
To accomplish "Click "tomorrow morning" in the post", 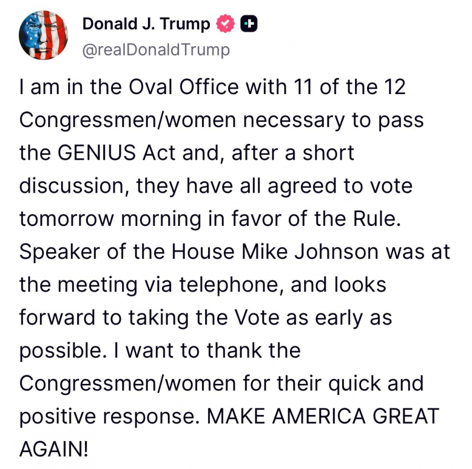I will 110,219.
